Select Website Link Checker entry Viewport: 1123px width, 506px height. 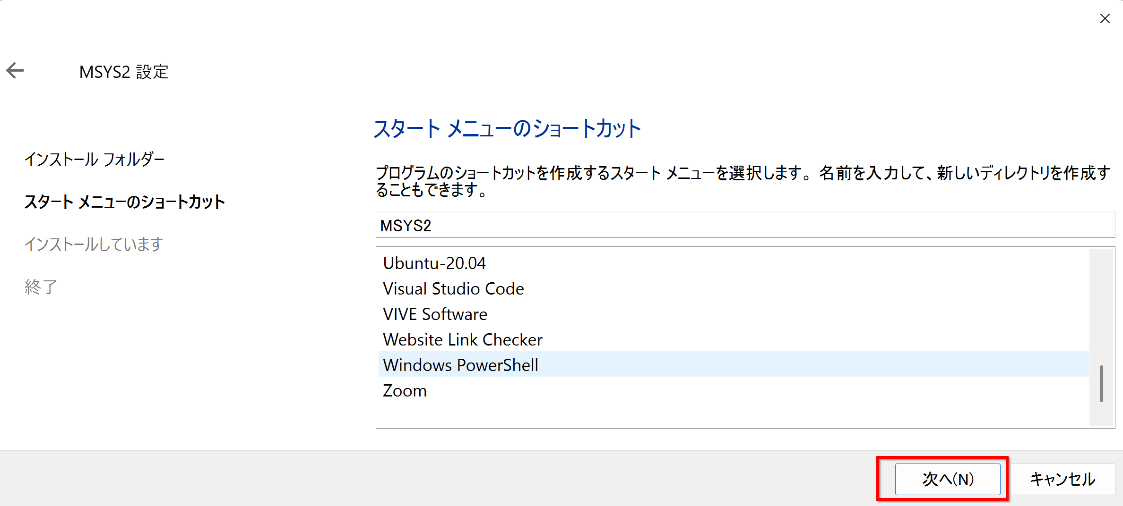[x=463, y=340]
